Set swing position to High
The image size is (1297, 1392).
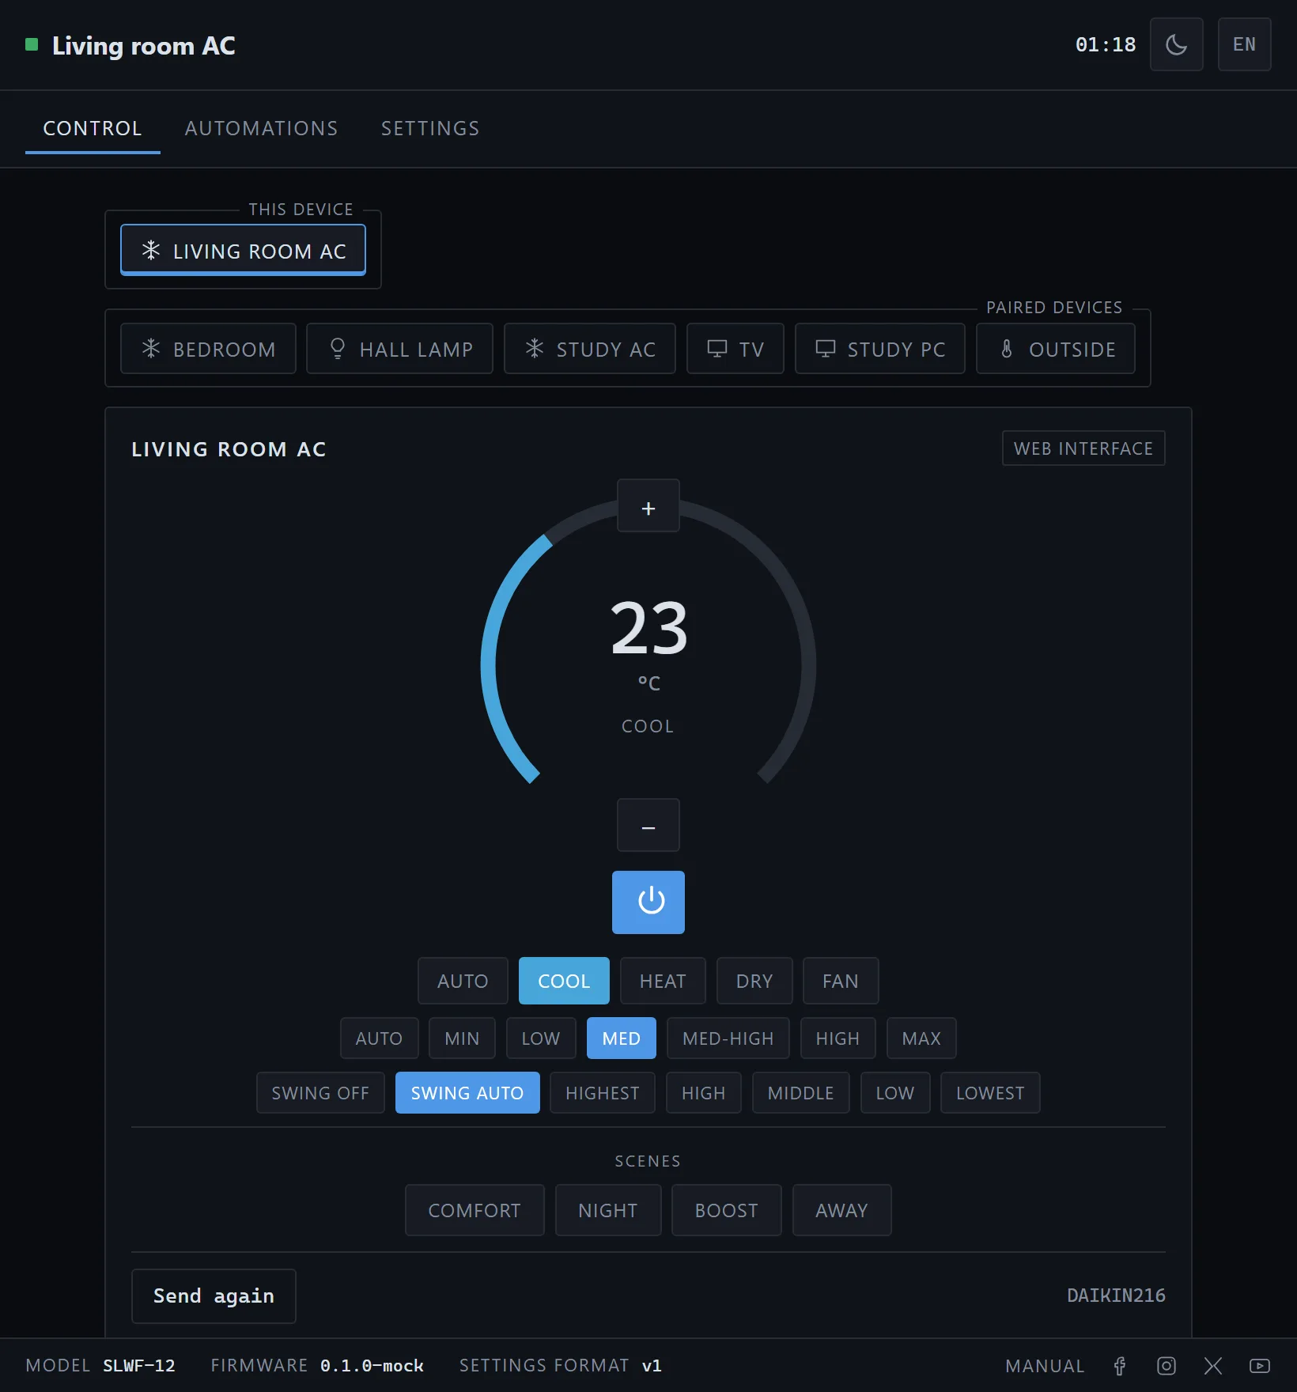coord(704,1092)
